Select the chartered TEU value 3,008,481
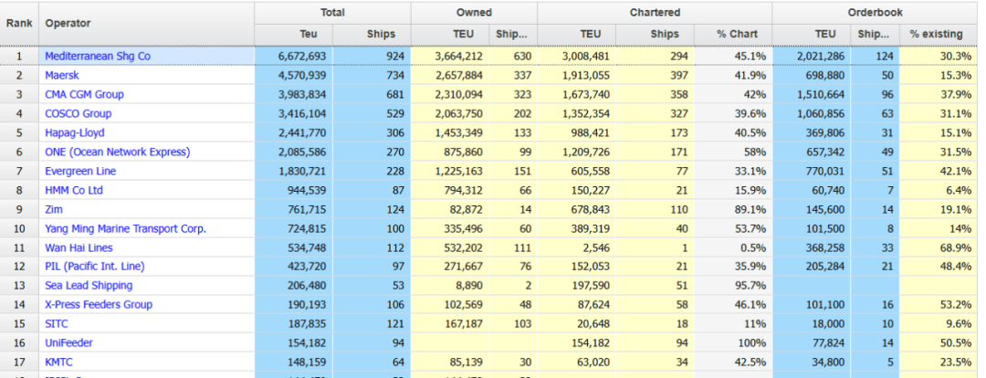 (577, 56)
